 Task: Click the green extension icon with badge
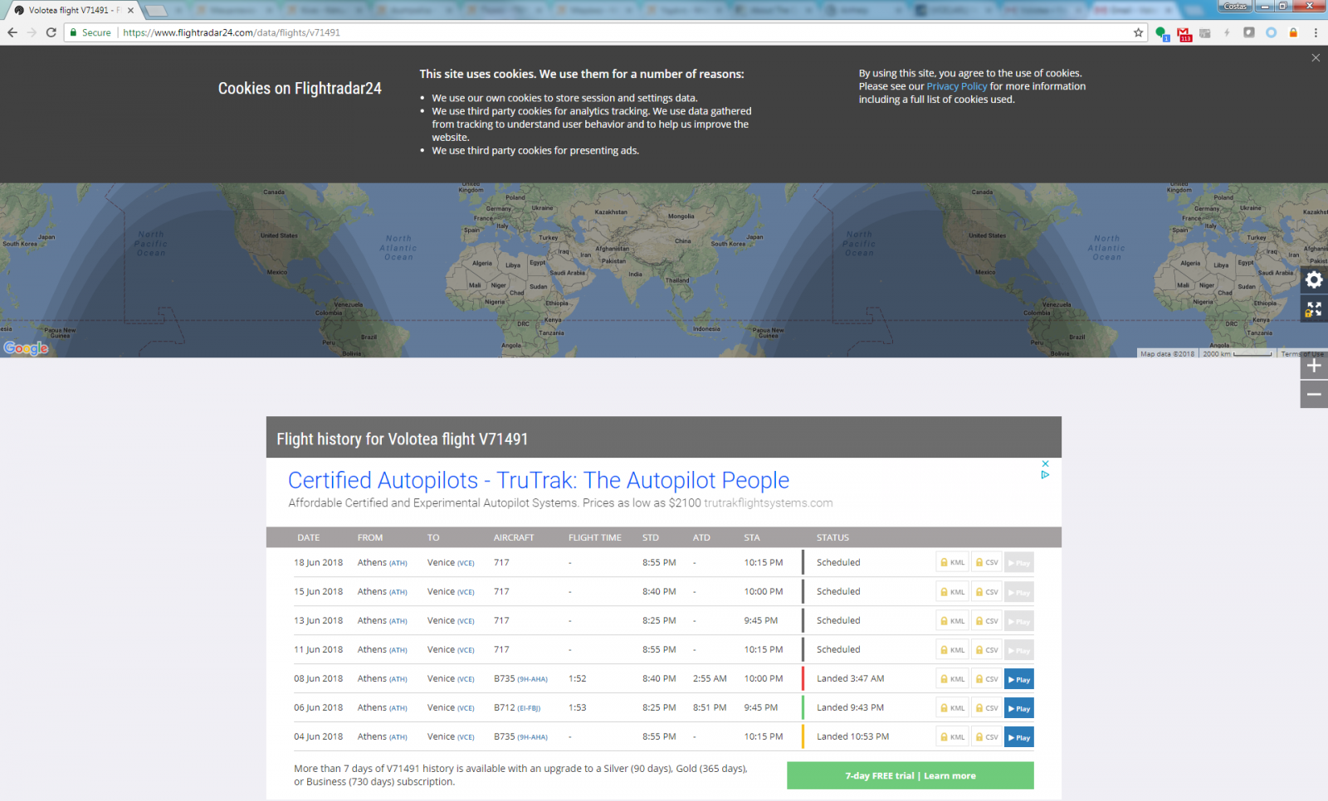(1162, 33)
